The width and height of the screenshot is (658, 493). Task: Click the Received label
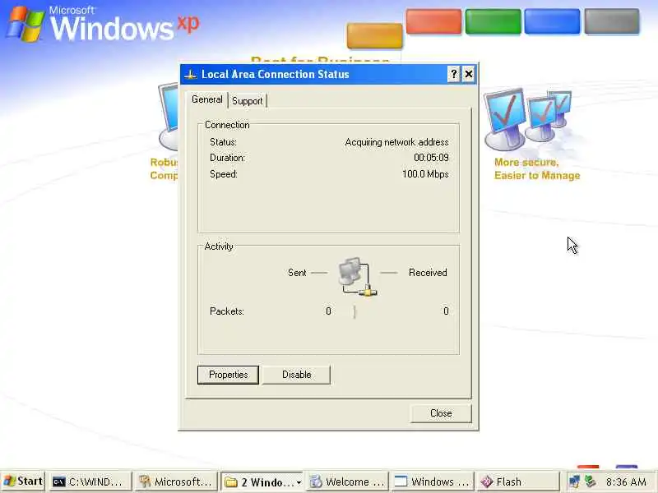(x=428, y=273)
